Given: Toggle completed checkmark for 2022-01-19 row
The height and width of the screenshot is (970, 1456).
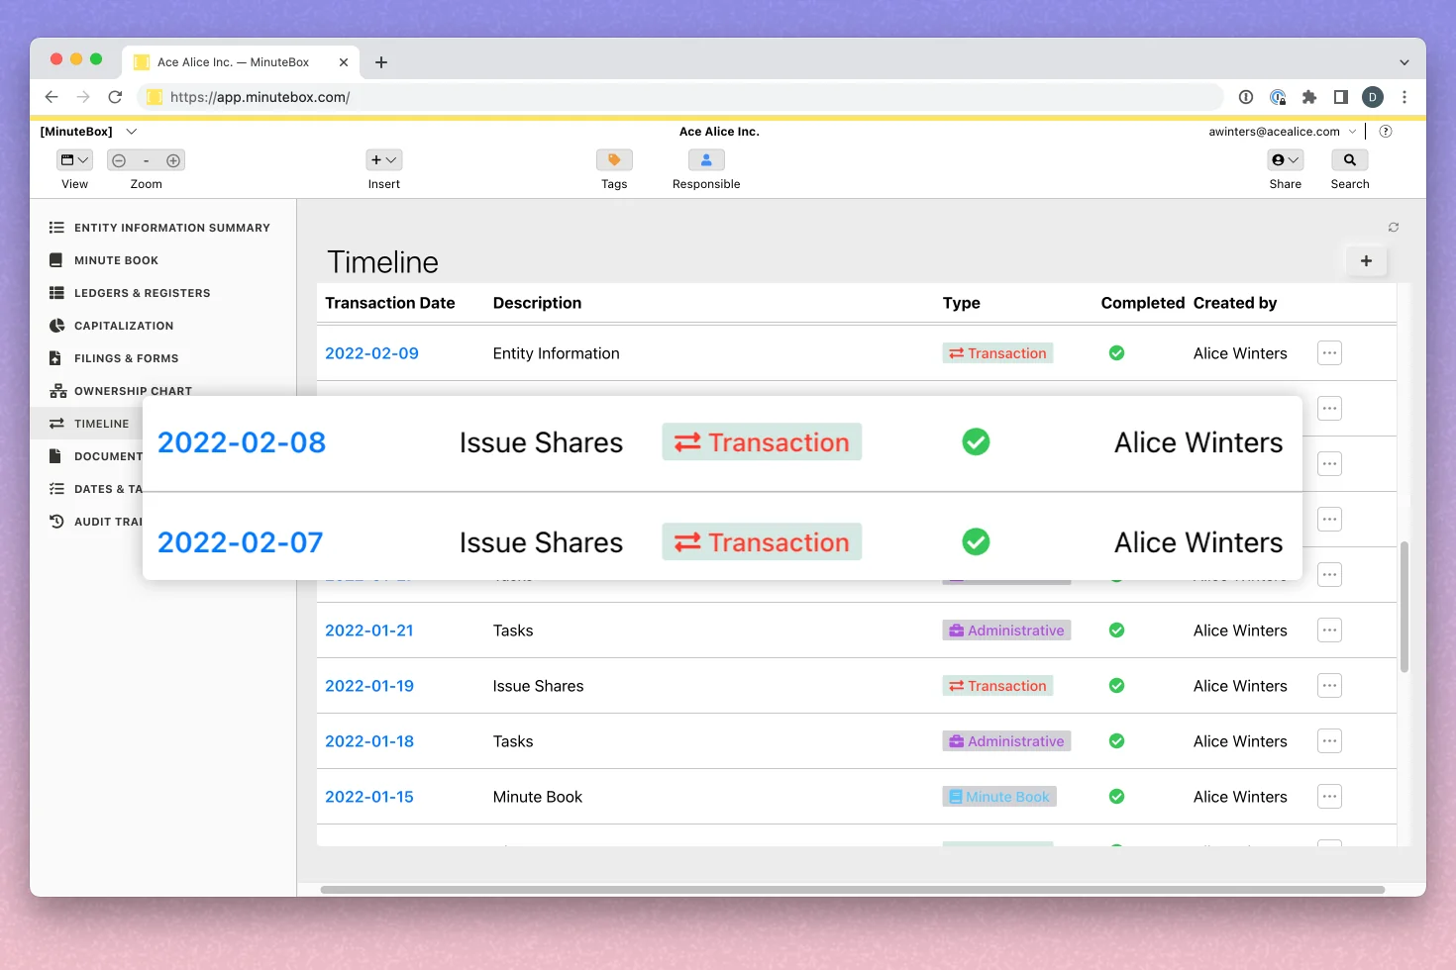Looking at the screenshot, I should coord(1116,686).
